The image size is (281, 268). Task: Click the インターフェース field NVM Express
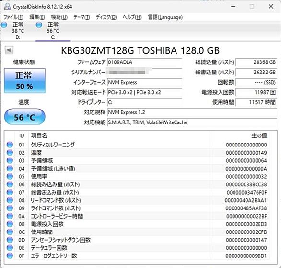tap(144, 82)
